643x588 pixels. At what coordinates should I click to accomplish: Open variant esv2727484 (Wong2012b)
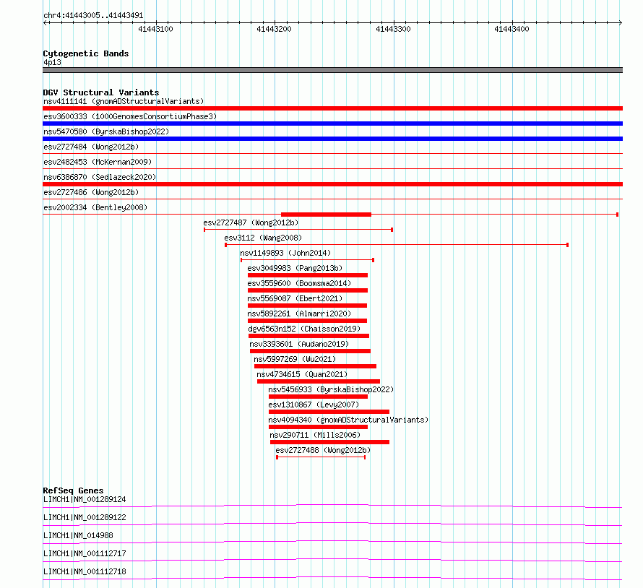click(91, 147)
